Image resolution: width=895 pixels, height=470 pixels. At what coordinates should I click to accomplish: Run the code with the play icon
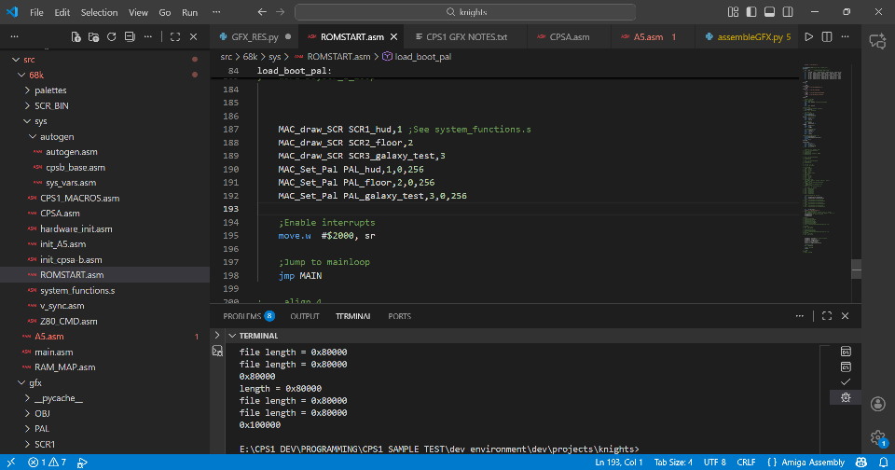point(809,36)
